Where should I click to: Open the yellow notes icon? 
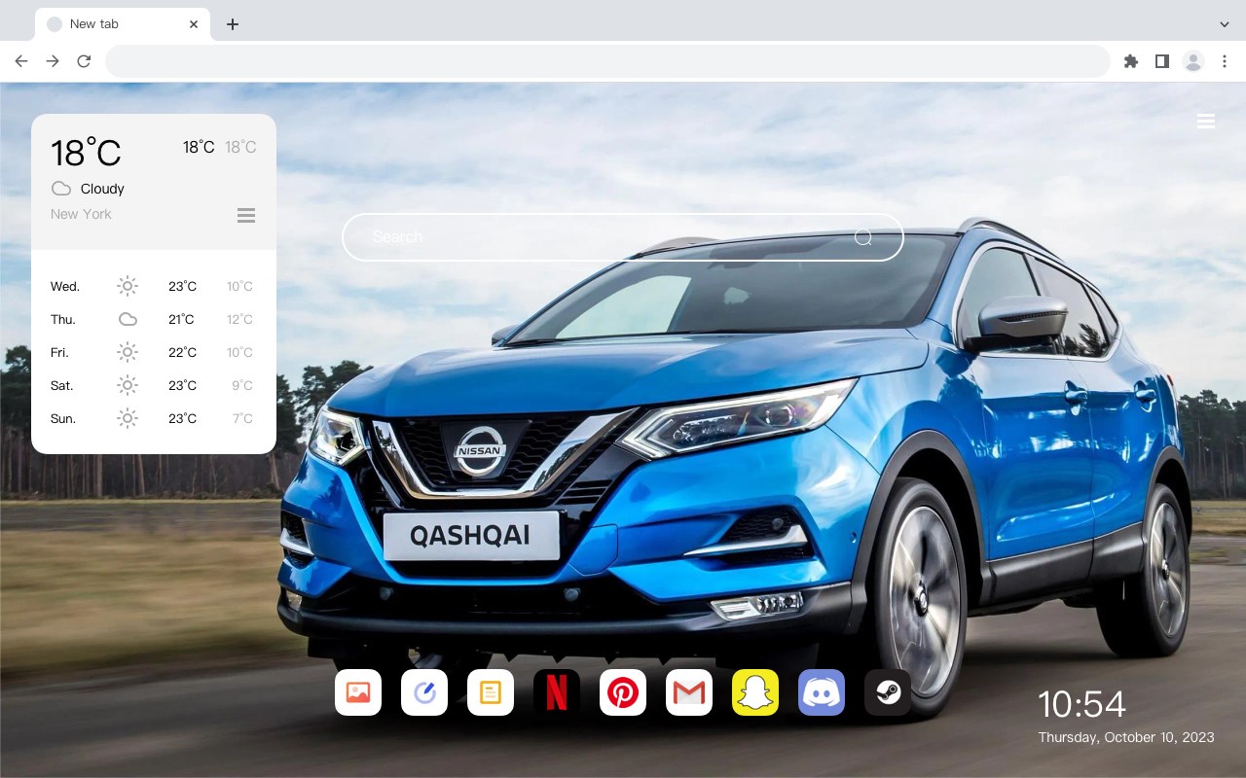pos(491,692)
